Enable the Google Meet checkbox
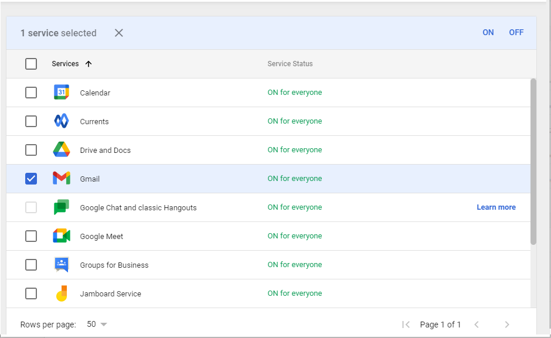Viewport: 551px width, 338px height. 31,236
